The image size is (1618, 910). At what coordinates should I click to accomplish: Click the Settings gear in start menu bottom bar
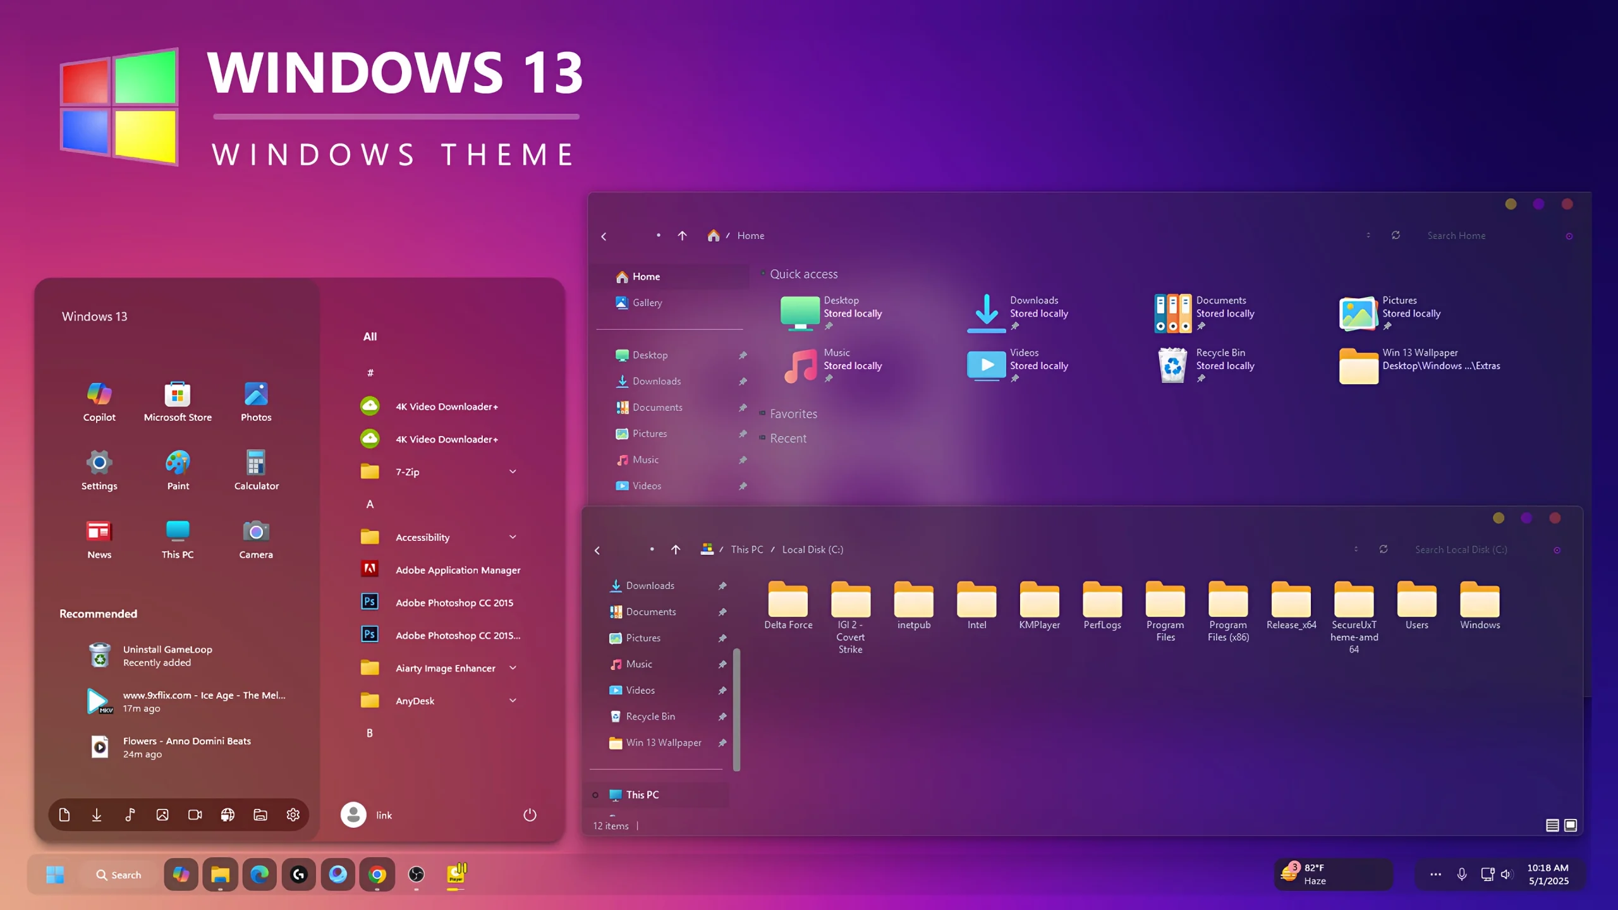(293, 815)
